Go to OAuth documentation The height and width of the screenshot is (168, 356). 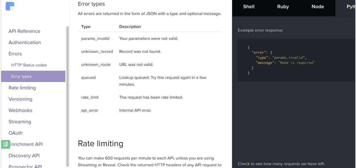pos(16,133)
